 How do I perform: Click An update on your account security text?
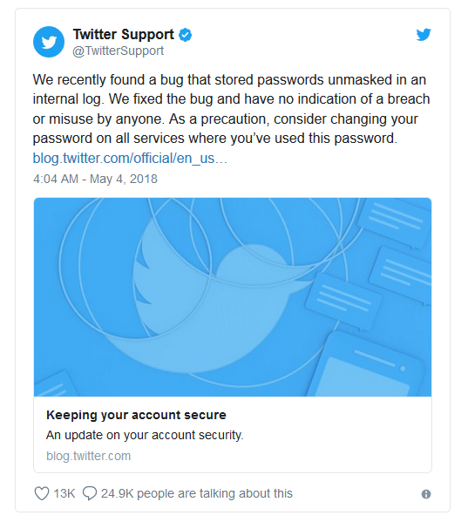click(x=145, y=435)
